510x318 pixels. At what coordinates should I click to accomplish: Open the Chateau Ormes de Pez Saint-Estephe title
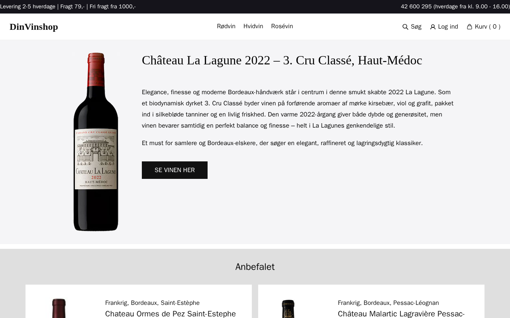point(171,314)
